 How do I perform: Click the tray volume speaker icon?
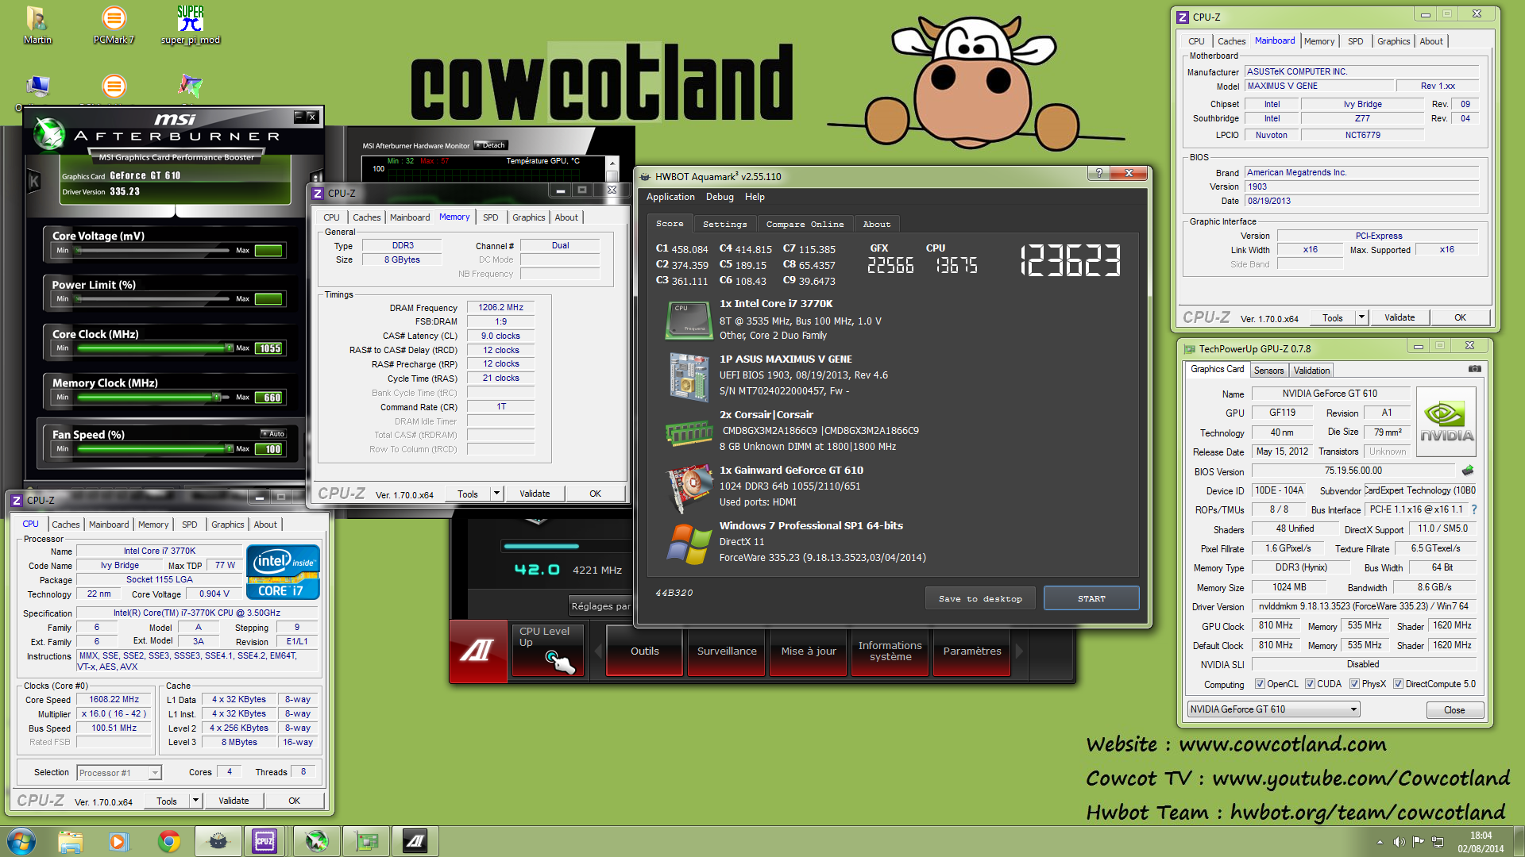coord(1399,842)
